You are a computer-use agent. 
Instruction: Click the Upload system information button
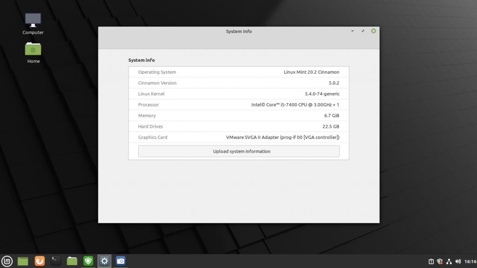pyautogui.click(x=238, y=151)
